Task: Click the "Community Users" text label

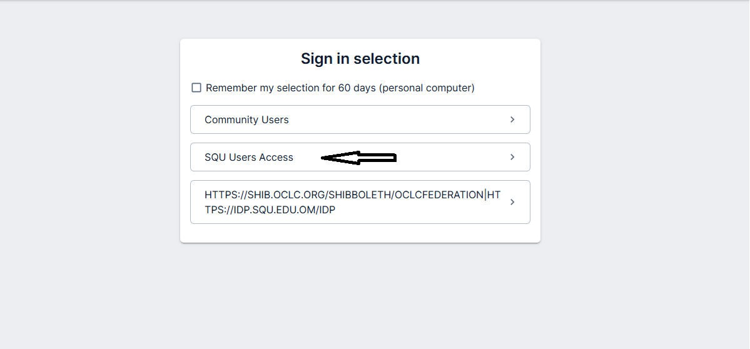Action: click(x=246, y=120)
